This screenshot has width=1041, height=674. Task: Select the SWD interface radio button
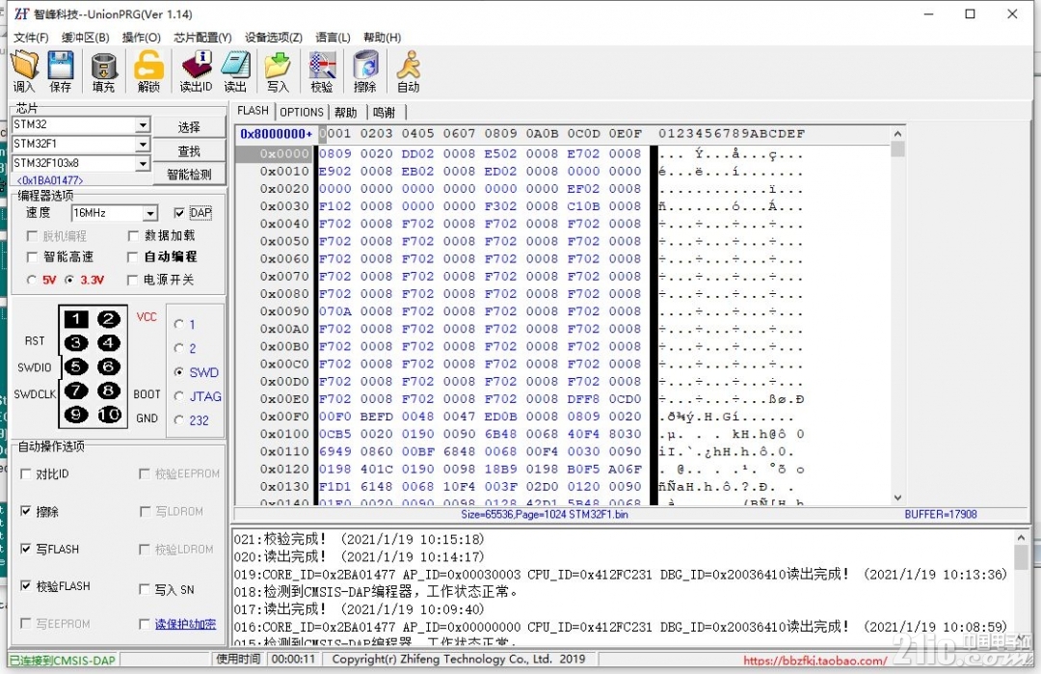tap(178, 372)
